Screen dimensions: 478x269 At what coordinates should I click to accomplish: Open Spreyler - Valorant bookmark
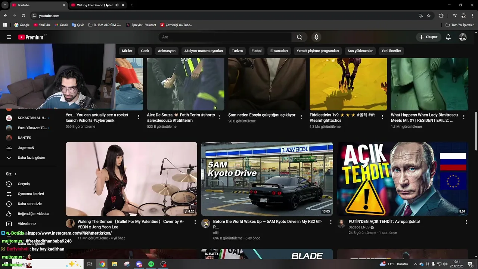141,25
